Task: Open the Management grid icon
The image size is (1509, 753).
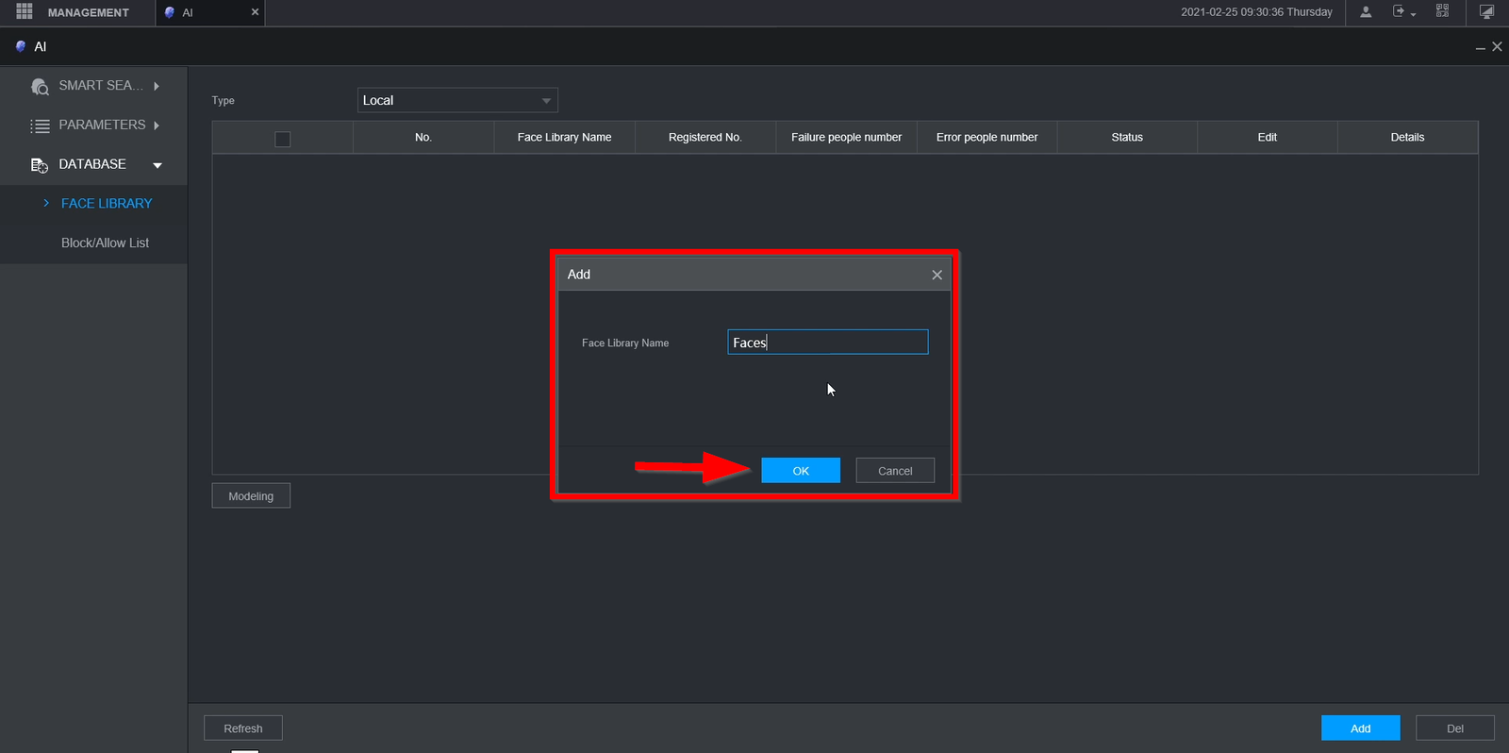Action: (25, 11)
